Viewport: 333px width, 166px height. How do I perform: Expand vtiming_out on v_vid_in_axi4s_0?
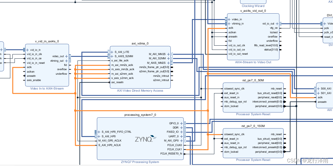67,61
